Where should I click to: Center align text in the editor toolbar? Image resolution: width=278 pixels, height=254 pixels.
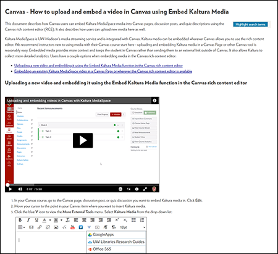point(84,220)
